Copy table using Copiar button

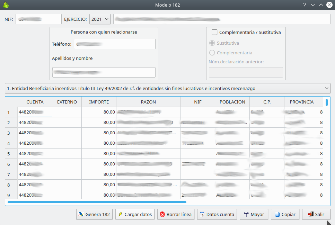pos(285,214)
